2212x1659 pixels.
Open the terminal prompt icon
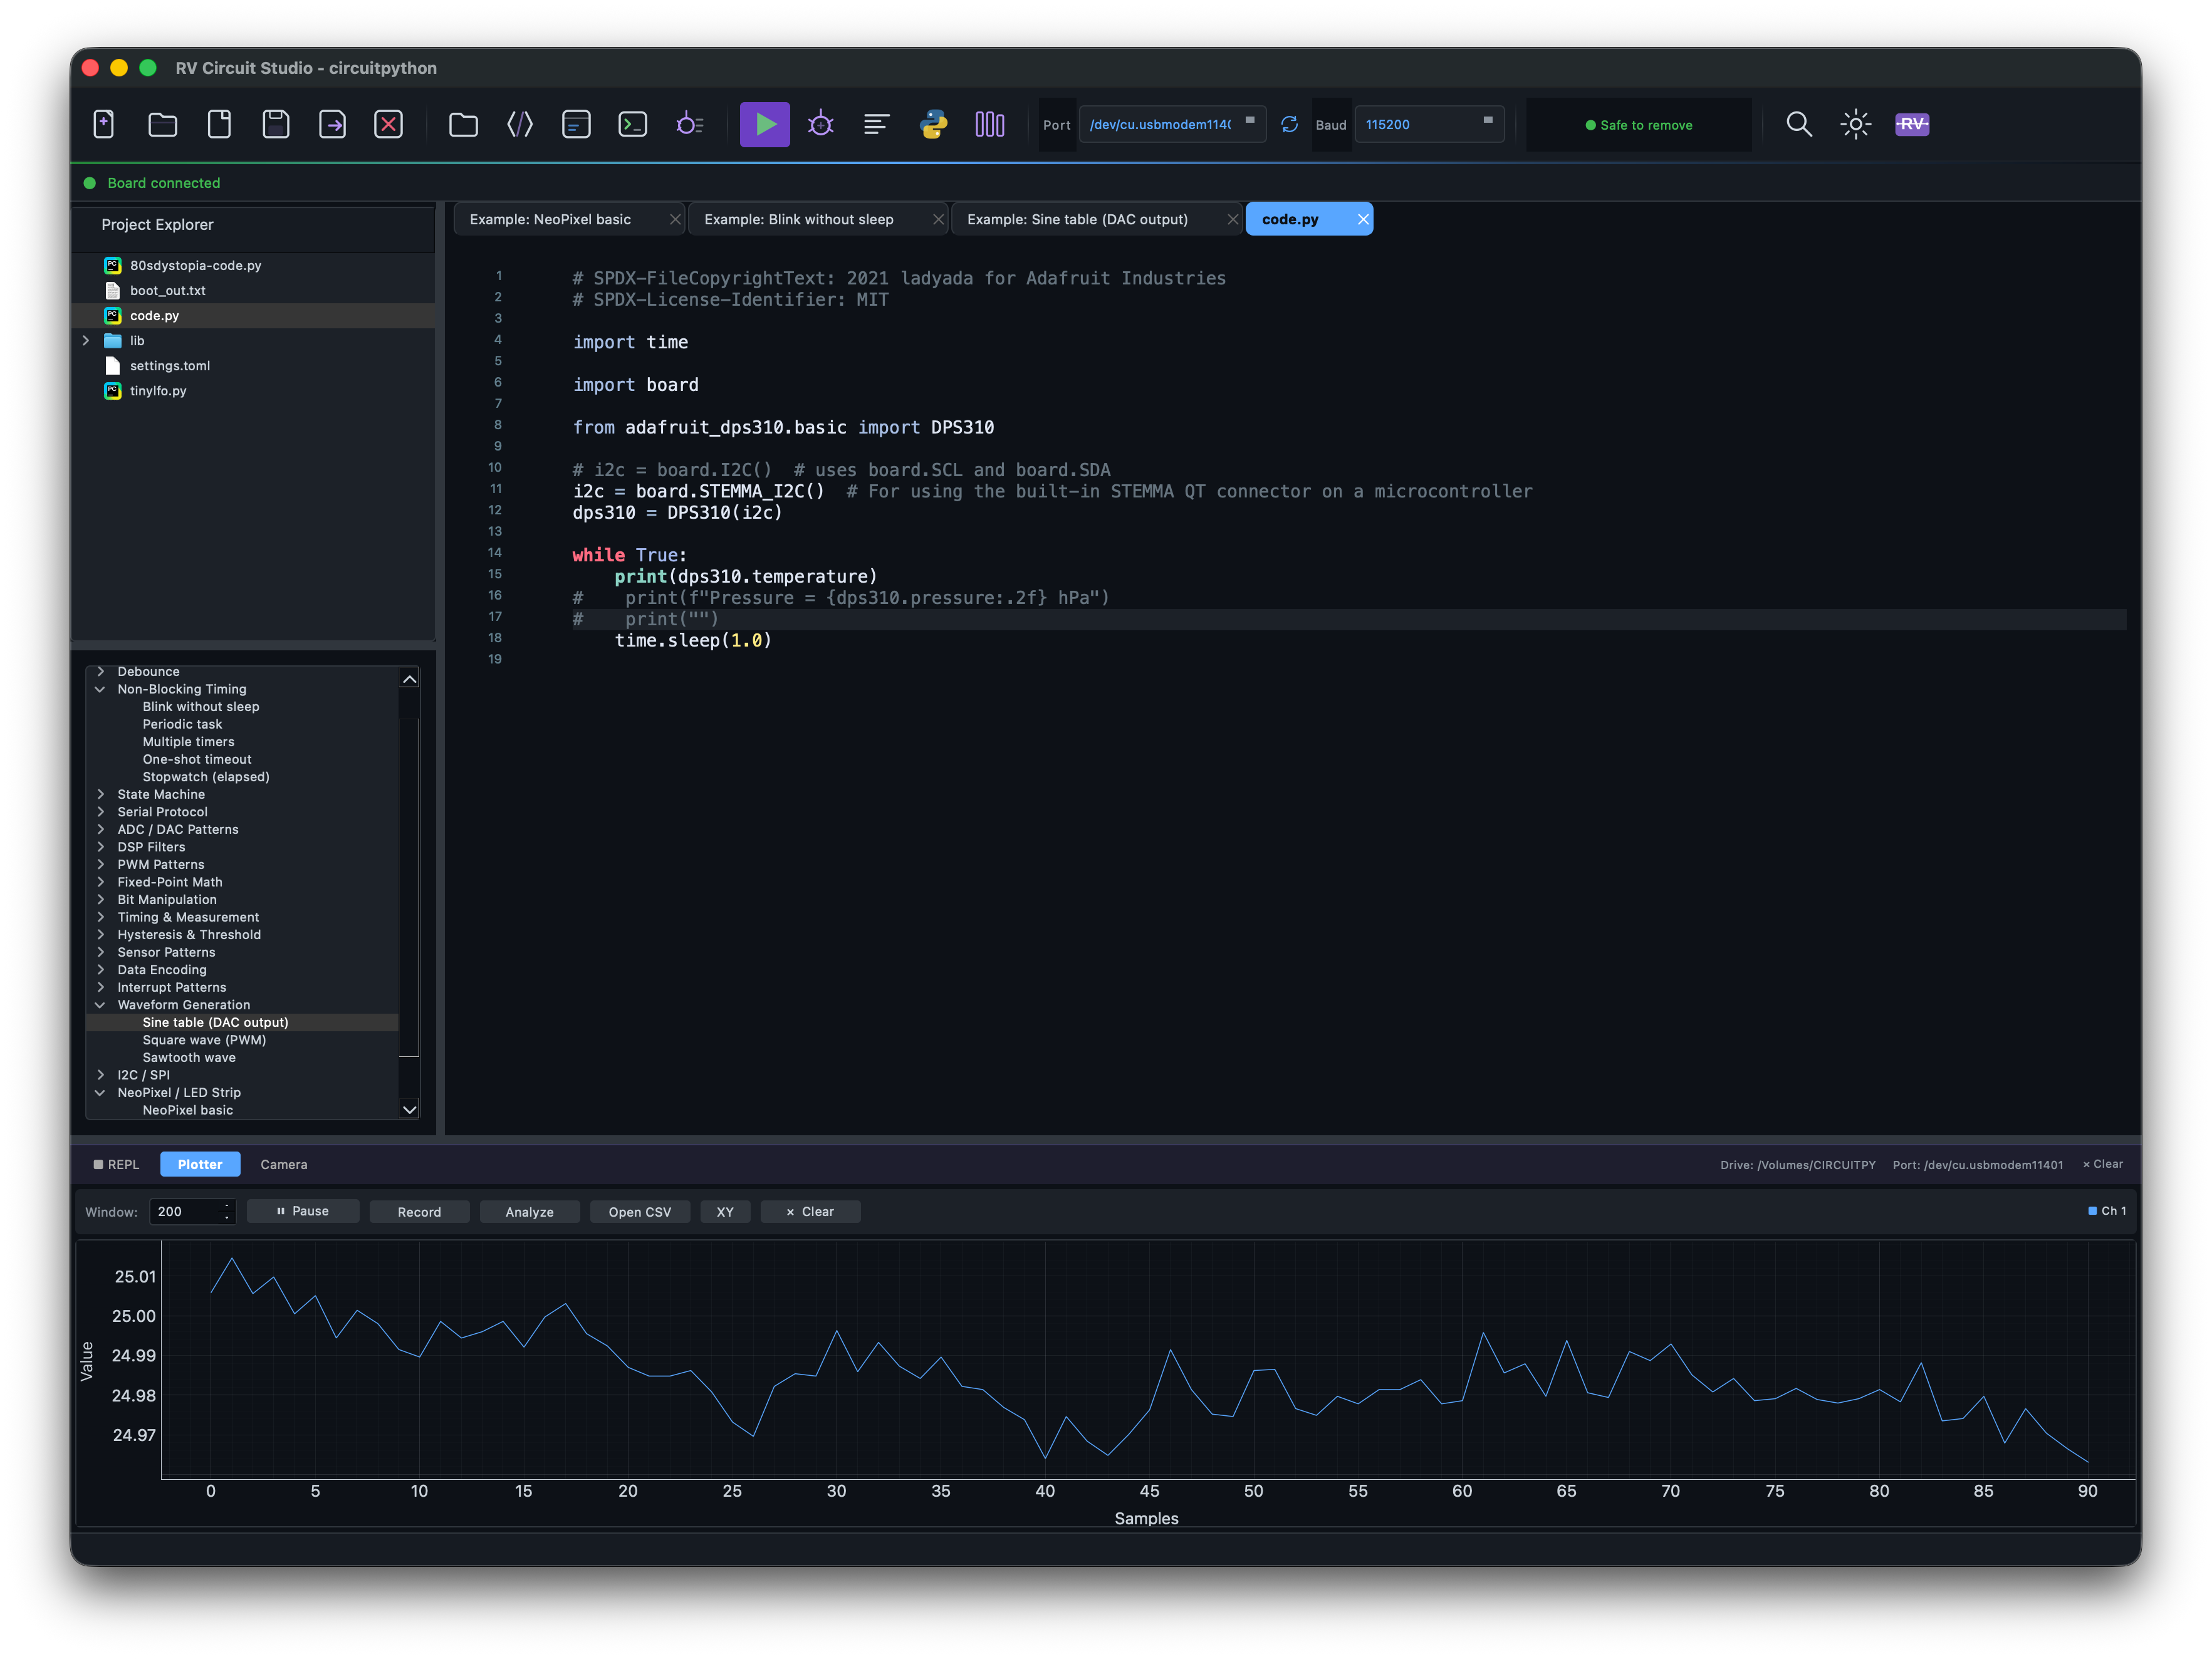point(633,125)
